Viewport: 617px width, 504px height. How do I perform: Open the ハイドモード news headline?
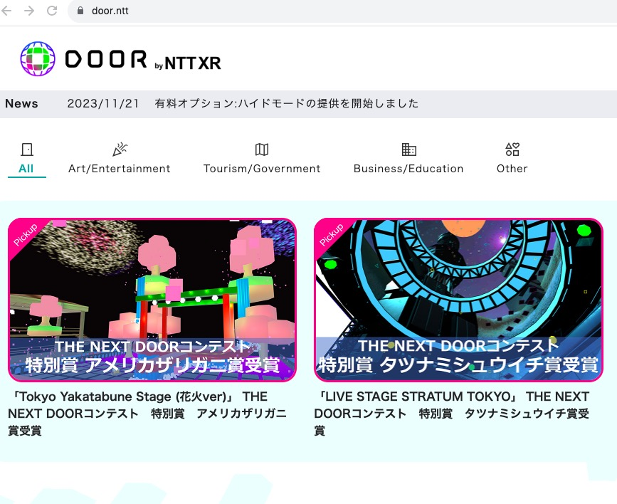287,103
